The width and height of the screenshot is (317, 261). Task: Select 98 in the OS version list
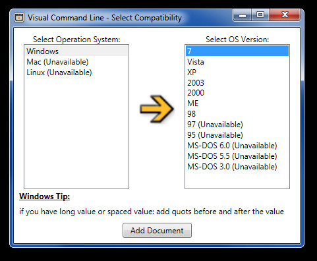237,114
